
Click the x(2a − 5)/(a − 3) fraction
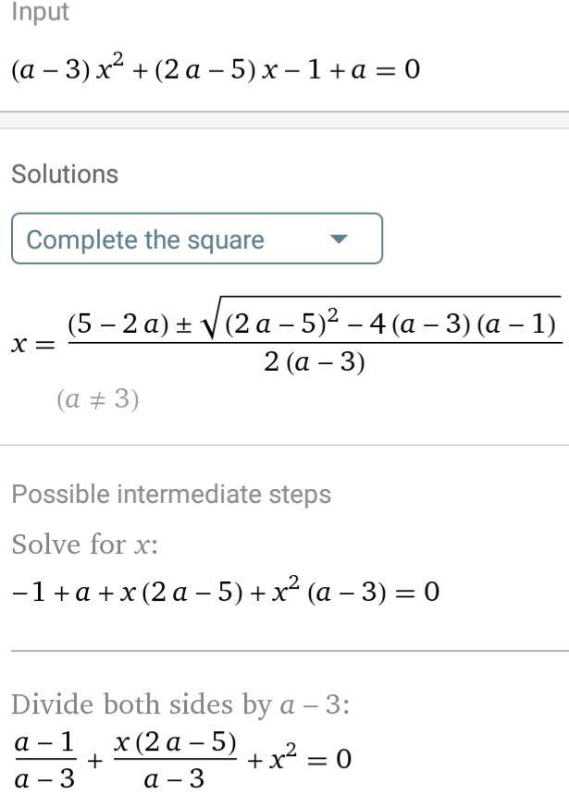[176, 760]
